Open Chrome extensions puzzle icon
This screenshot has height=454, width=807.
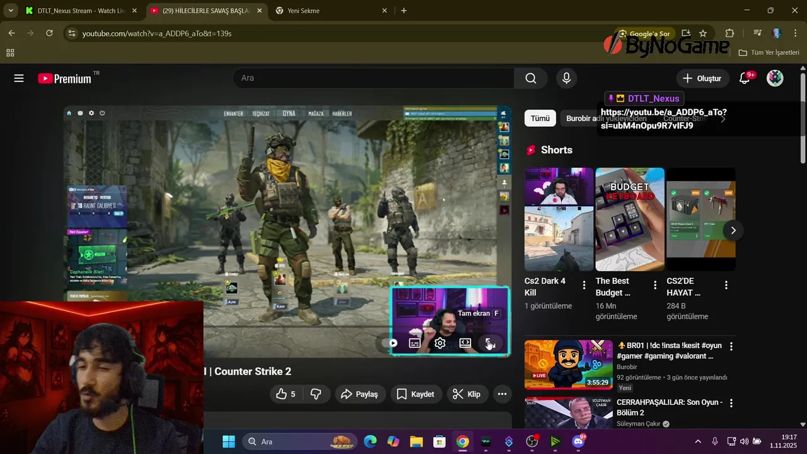(730, 33)
